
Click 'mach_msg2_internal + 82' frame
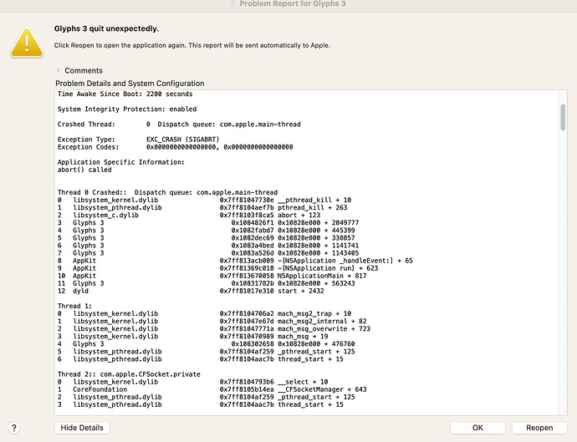point(212,321)
